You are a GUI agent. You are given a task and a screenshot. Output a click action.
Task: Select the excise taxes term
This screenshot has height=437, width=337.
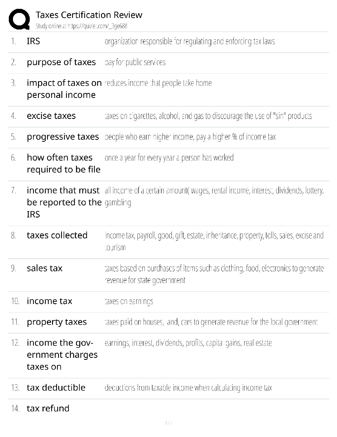(51, 116)
